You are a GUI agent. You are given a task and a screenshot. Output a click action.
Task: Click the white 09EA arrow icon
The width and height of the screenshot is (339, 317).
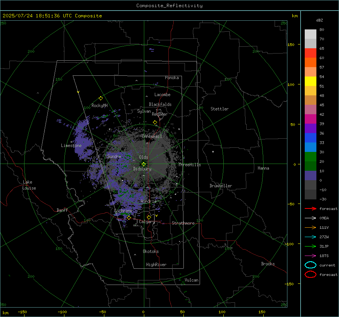[310, 218]
